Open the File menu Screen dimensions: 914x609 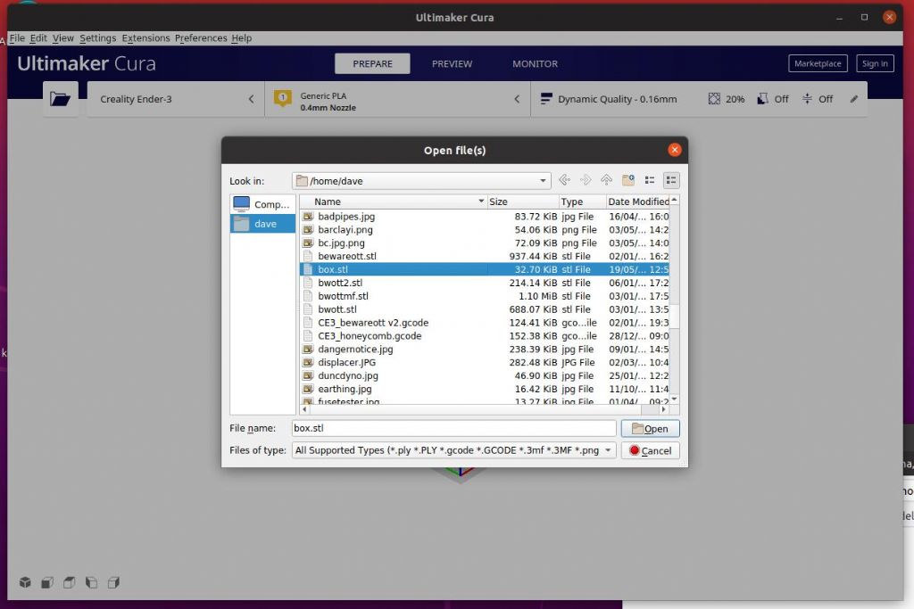(x=18, y=37)
